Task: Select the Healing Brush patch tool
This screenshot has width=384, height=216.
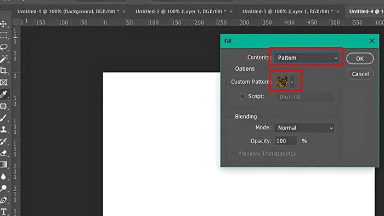Action: [x=4, y=106]
